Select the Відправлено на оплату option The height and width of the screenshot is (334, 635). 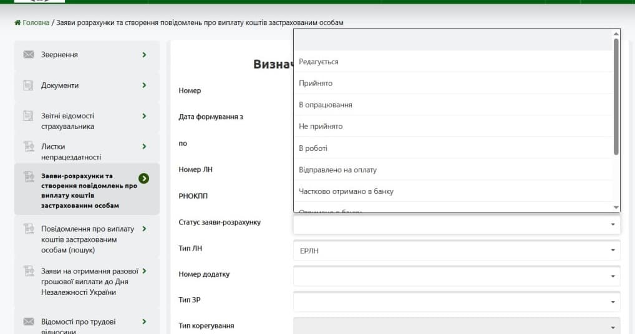coord(453,170)
